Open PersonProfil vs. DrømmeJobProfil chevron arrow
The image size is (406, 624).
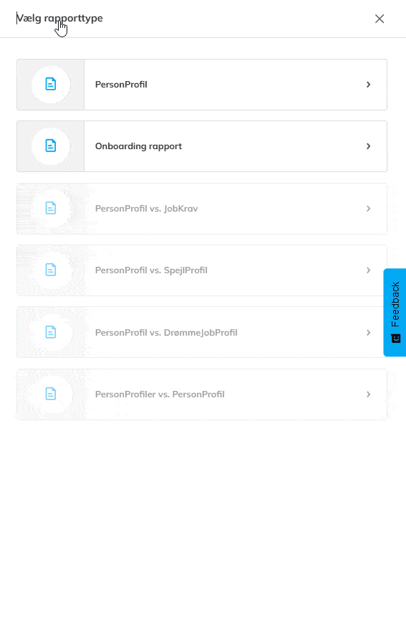tap(368, 332)
